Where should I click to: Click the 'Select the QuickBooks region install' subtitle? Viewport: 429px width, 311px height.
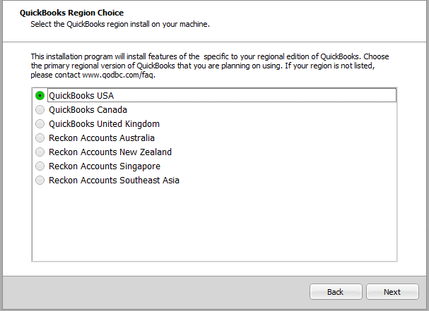pos(120,24)
